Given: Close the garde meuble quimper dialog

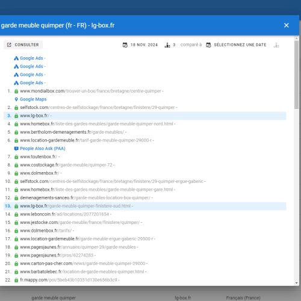Looking at the screenshot, I should pos(287,25).
